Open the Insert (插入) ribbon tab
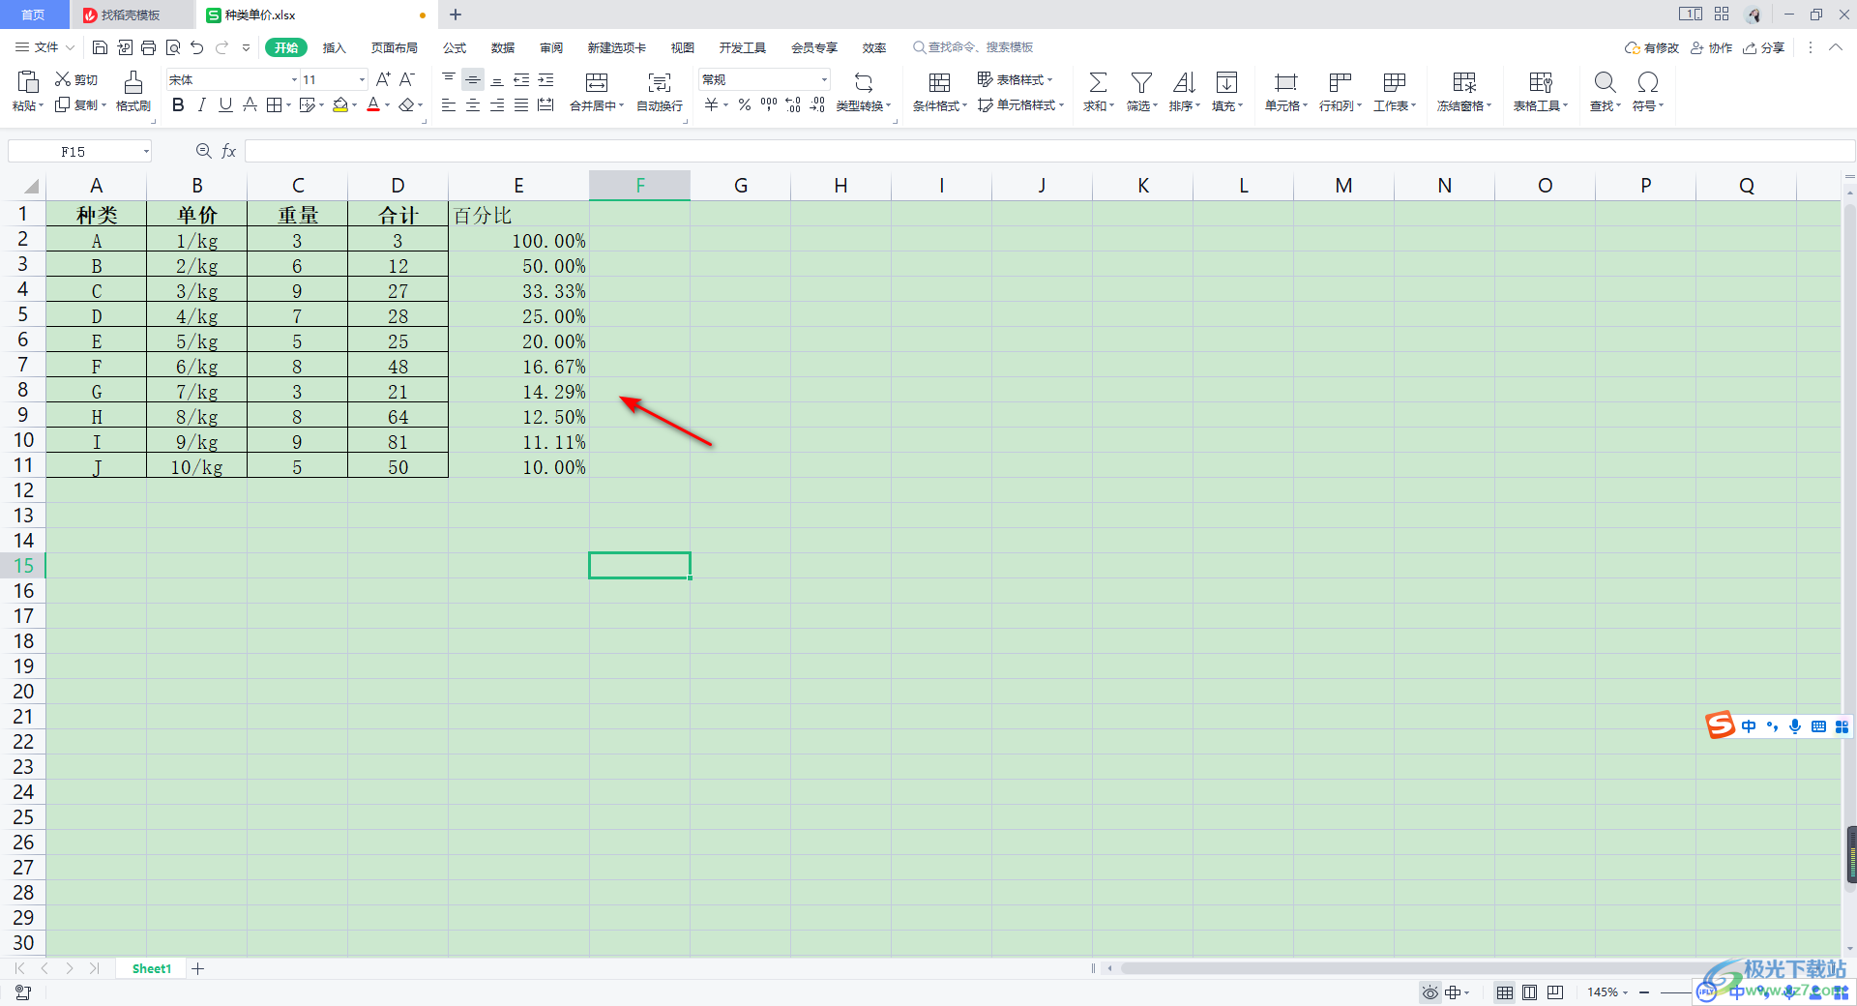The image size is (1857, 1006). point(334,47)
